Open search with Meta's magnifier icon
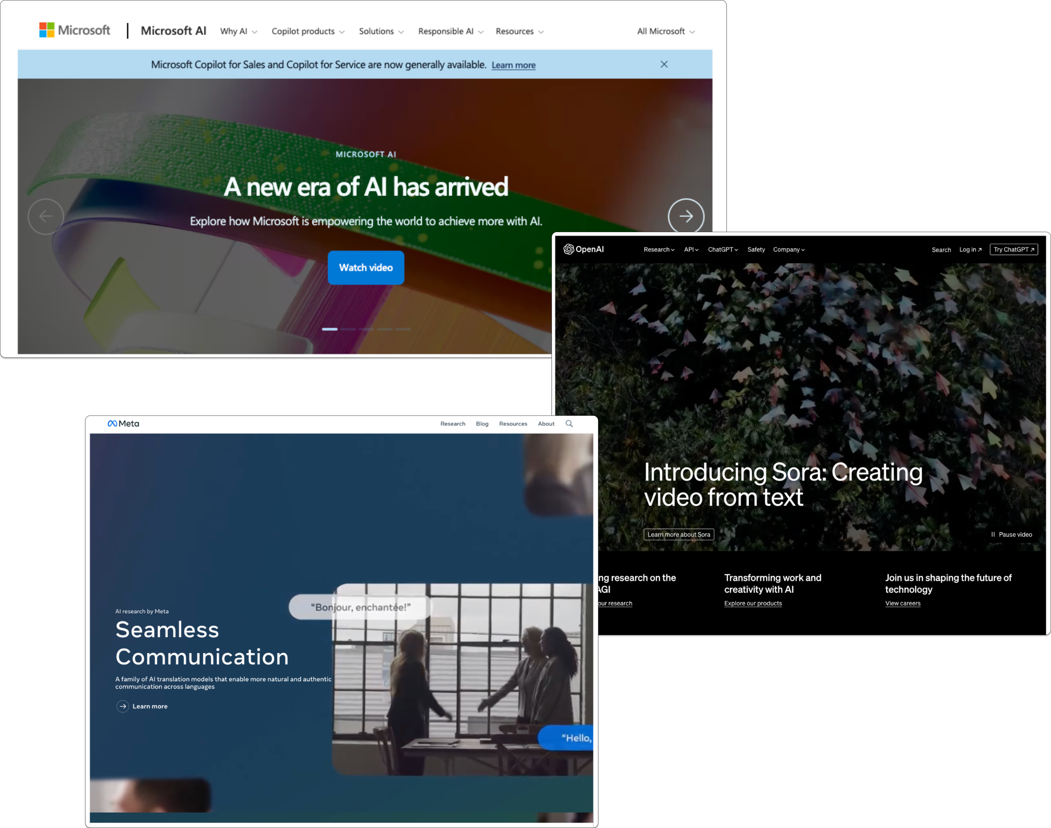The width and height of the screenshot is (1051, 828). 569,423
